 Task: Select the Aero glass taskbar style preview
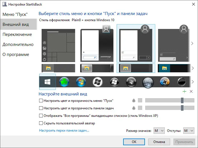(x=97, y=68)
